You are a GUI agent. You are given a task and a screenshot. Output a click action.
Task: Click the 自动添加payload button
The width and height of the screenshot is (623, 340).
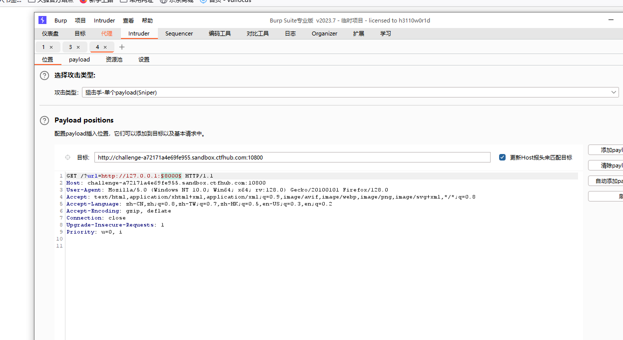[606, 181]
